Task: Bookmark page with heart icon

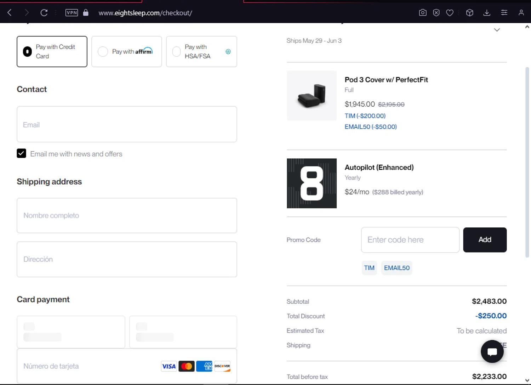Action: 450,13
